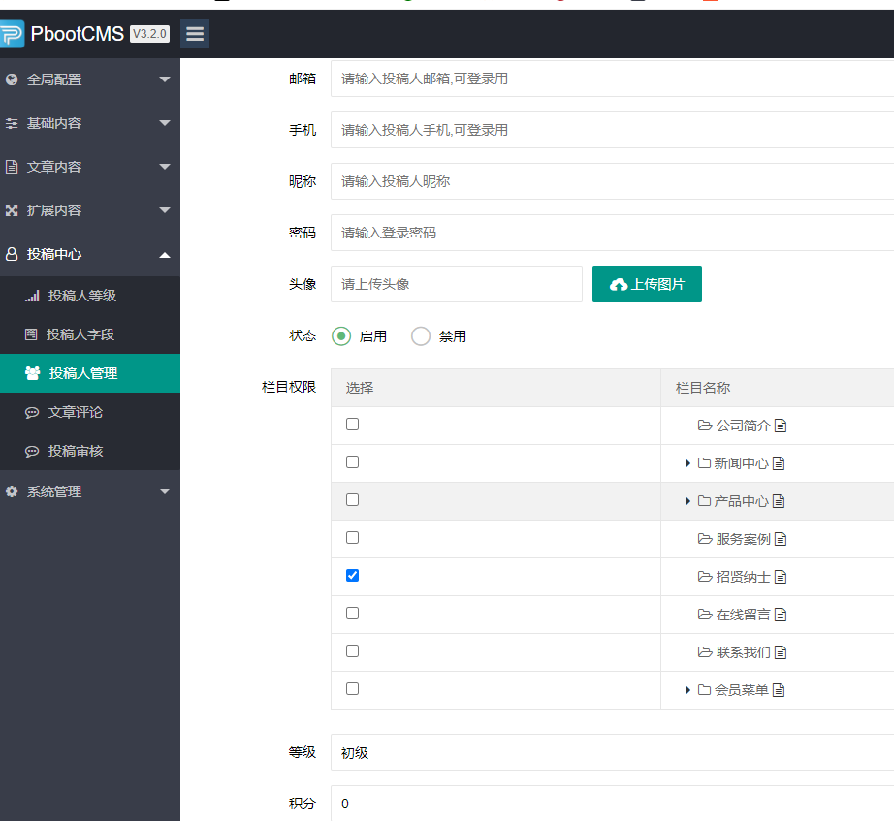
Task: Uncheck the 招贤纳士 permission checkbox
Action: point(352,576)
